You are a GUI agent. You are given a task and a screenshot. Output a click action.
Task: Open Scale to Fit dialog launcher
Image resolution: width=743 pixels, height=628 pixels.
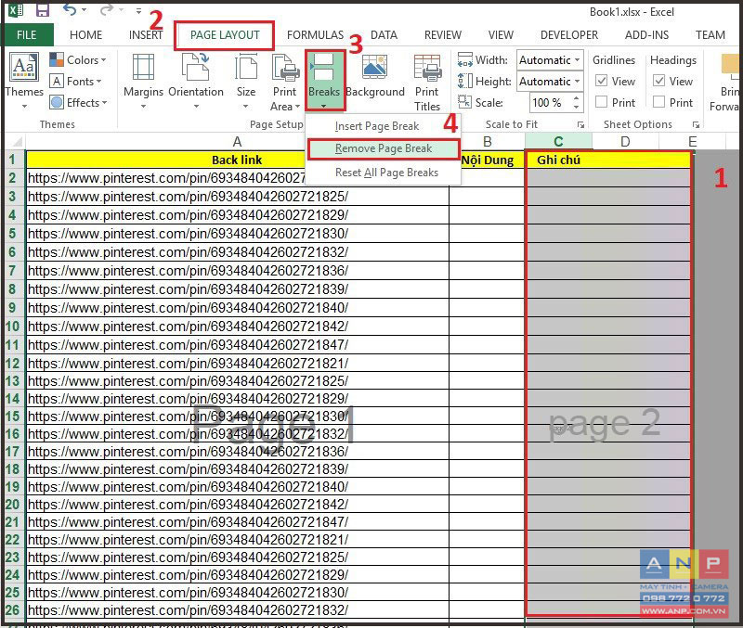click(580, 125)
